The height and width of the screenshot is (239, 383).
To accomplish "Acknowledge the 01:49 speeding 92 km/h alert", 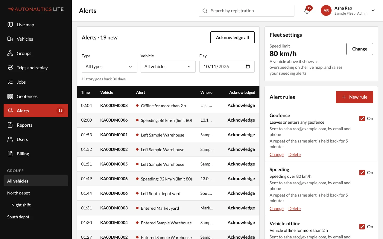I will [241, 179].
